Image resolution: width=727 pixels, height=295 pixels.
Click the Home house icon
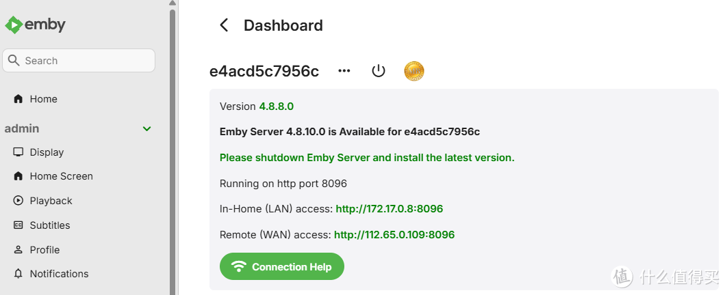(x=18, y=99)
